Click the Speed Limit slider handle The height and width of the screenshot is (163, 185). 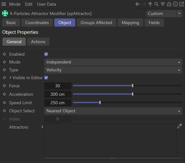pos(100,103)
